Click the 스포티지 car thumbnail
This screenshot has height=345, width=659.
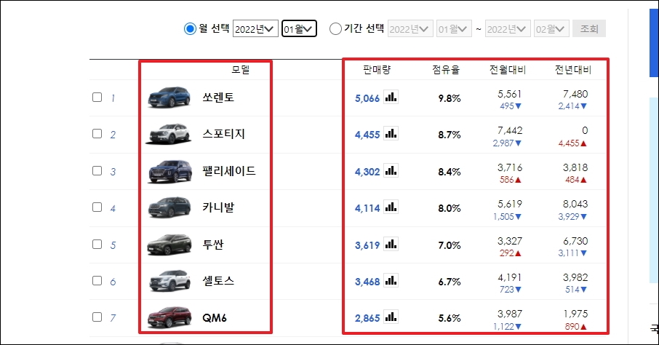pyautogui.click(x=169, y=134)
